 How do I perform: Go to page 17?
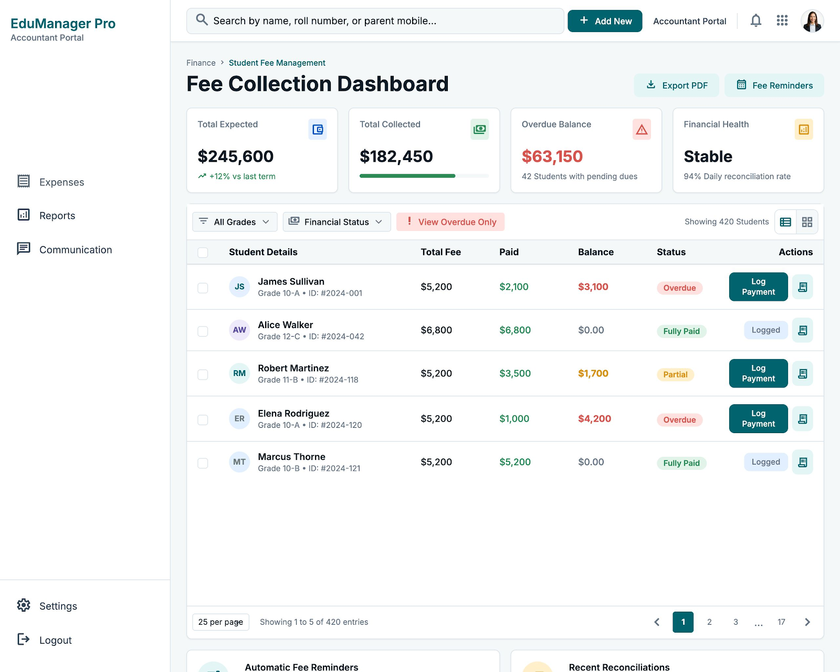tap(781, 622)
